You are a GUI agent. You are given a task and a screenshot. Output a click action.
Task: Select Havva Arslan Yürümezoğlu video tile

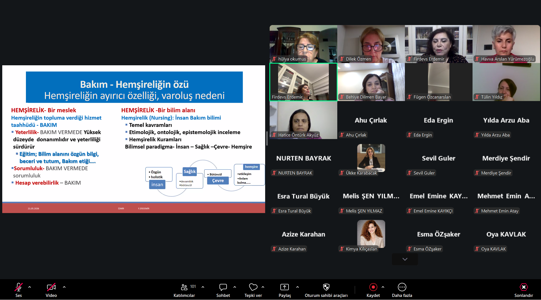pyautogui.click(x=506, y=44)
